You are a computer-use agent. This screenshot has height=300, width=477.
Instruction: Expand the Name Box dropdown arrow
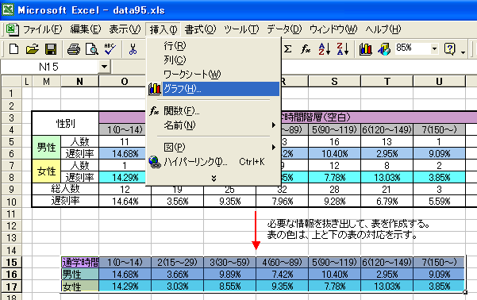pos(104,67)
